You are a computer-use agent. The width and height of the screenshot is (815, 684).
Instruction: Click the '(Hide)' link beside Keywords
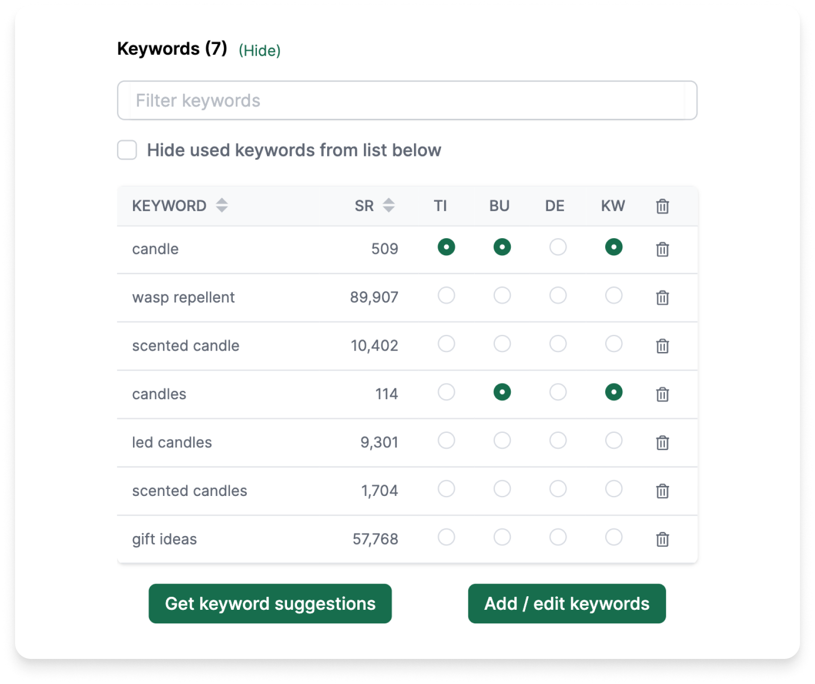tap(259, 50)
